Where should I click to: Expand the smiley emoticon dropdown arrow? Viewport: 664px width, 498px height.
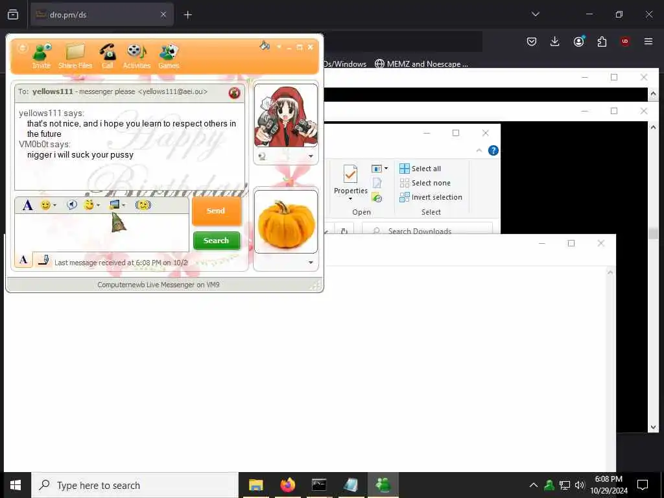[54, 206]
